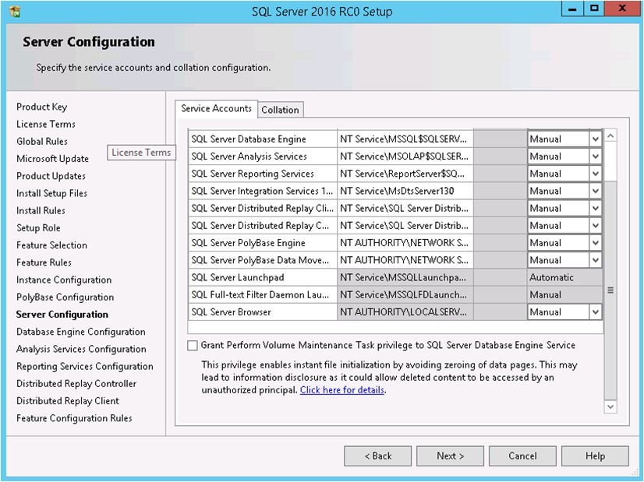644x482 pixels.
Task: Expand startup type for SQL Server Analysis Services
Action: (595, 157)
